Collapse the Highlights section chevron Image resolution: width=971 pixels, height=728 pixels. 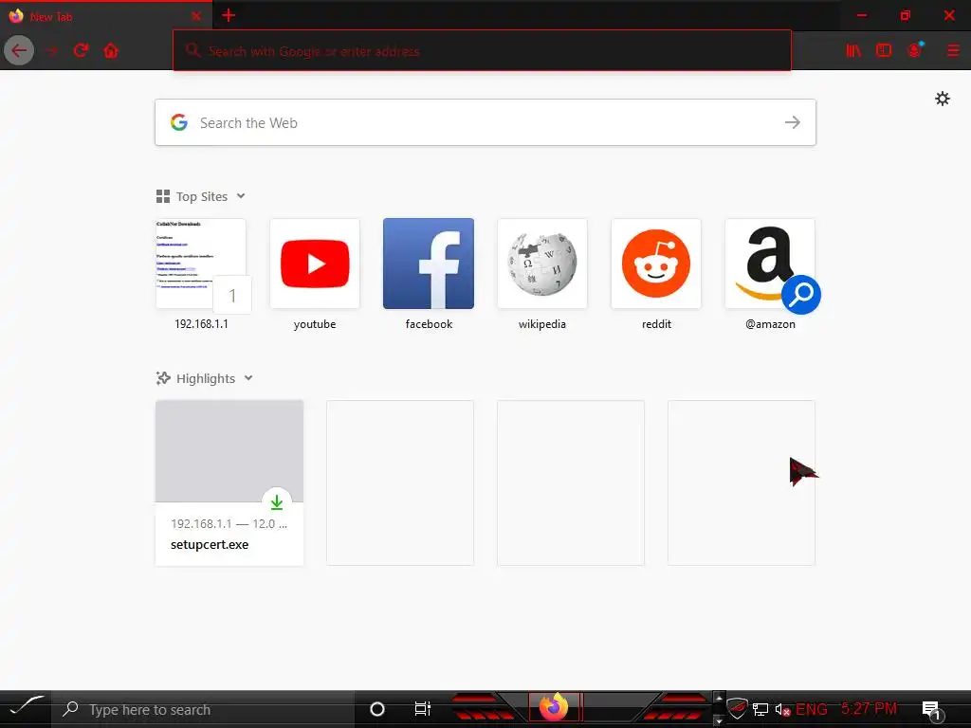pos(248,378)
